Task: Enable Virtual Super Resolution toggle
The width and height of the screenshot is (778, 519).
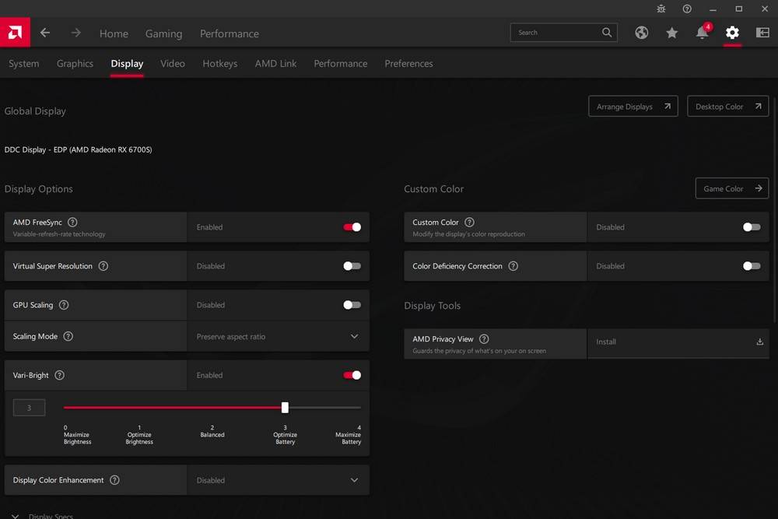Action: (352, 266)
